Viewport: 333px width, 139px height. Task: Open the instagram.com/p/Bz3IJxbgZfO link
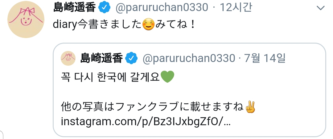[146, 122]
